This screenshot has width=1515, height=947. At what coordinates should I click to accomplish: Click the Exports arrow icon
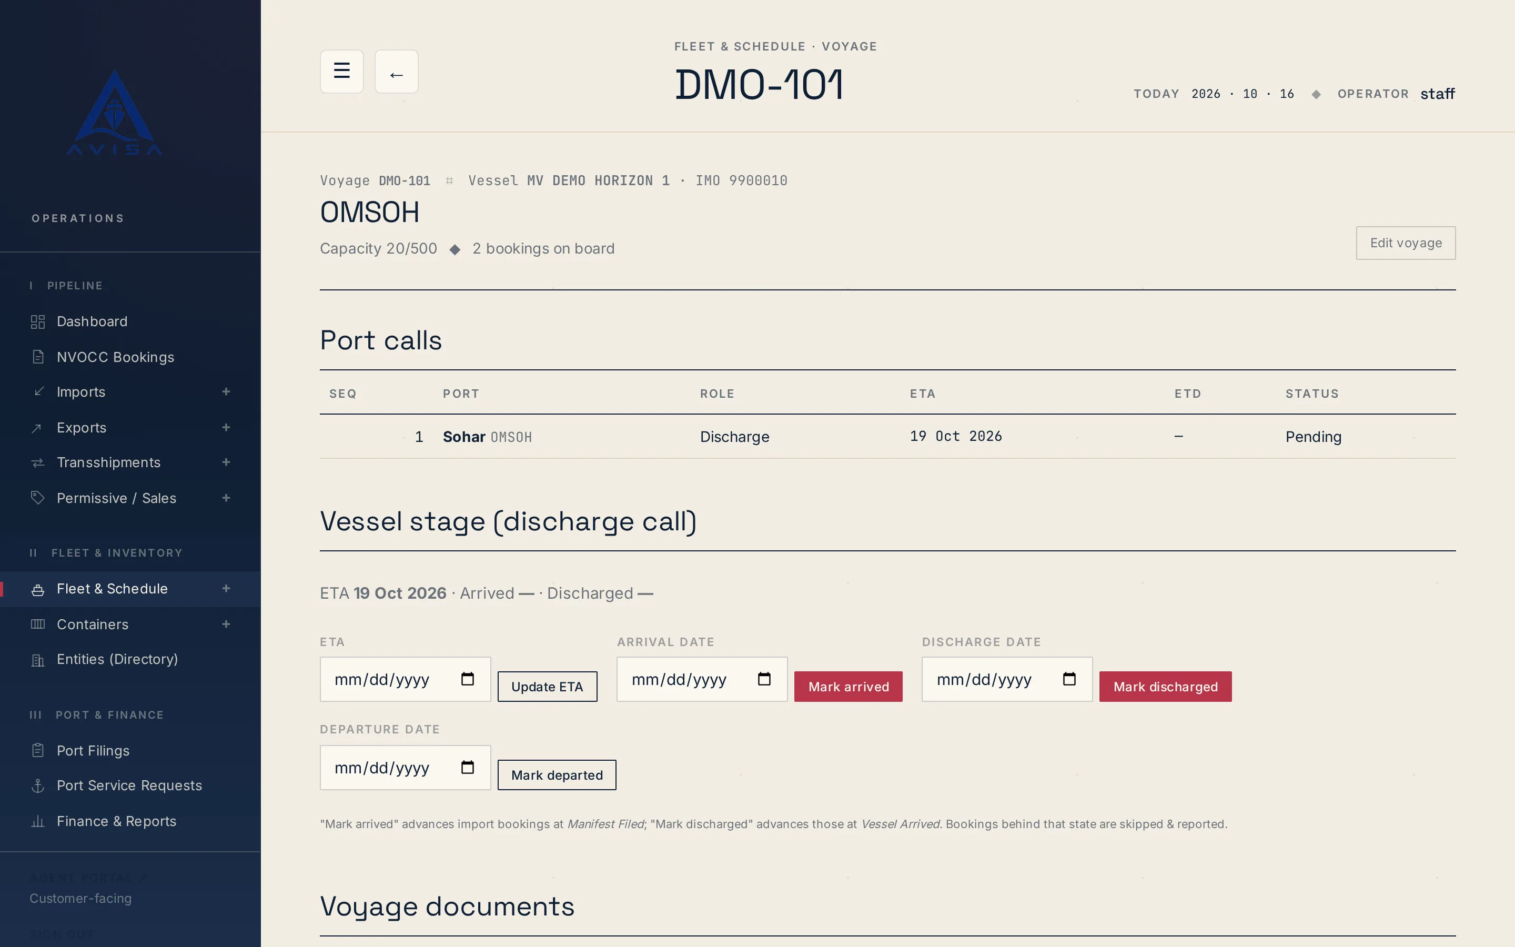[x=37, y=428]
